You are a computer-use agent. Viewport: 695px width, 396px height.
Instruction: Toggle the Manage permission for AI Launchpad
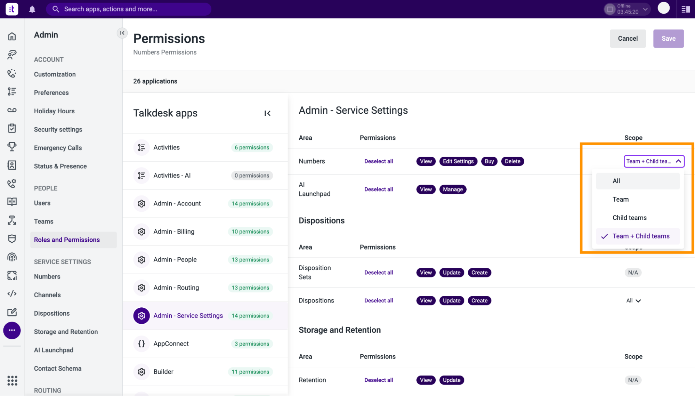pyautogui.click(x=453, y=189)
